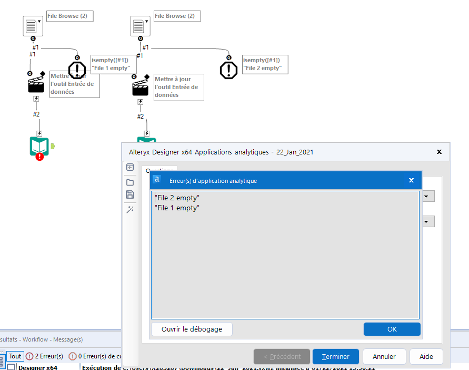Click the Error Message exclamation tool

[77, 70]
